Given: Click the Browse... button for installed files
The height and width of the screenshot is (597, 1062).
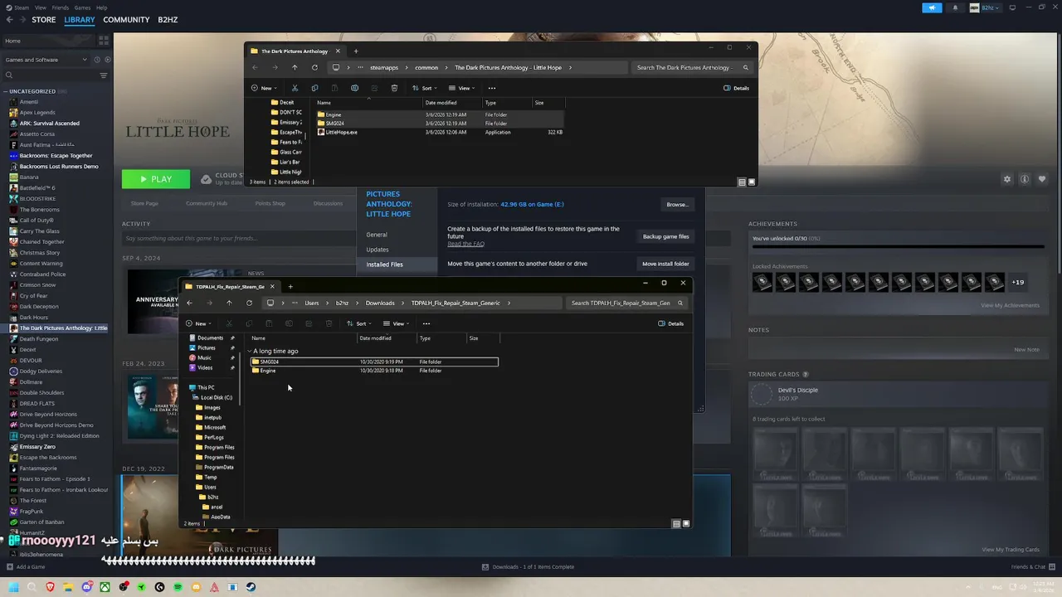Looking at the screenshot, I should pyautogui.click(x=677, y=205).
